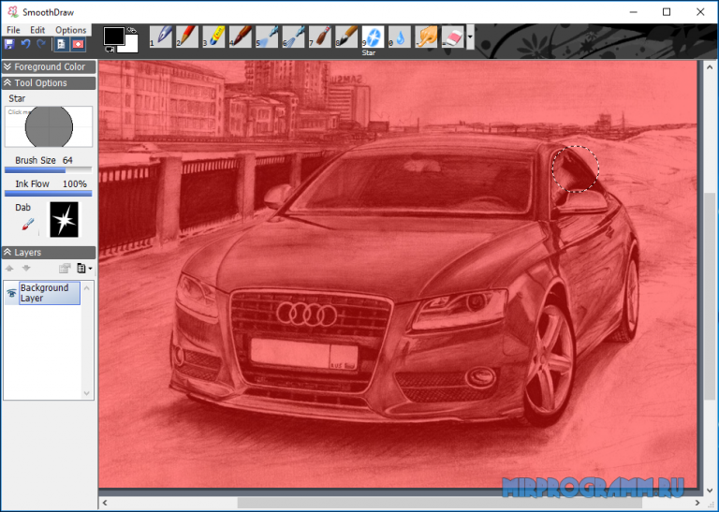Click the vertical scrollbar thumb
This screenshot has height=512, width=719.
(x=710, y=296)
